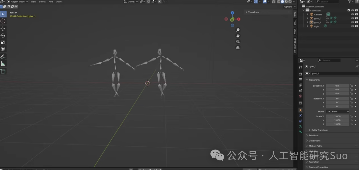Select the Measure tool
359x170 pixels.
(x=3, y=64)
